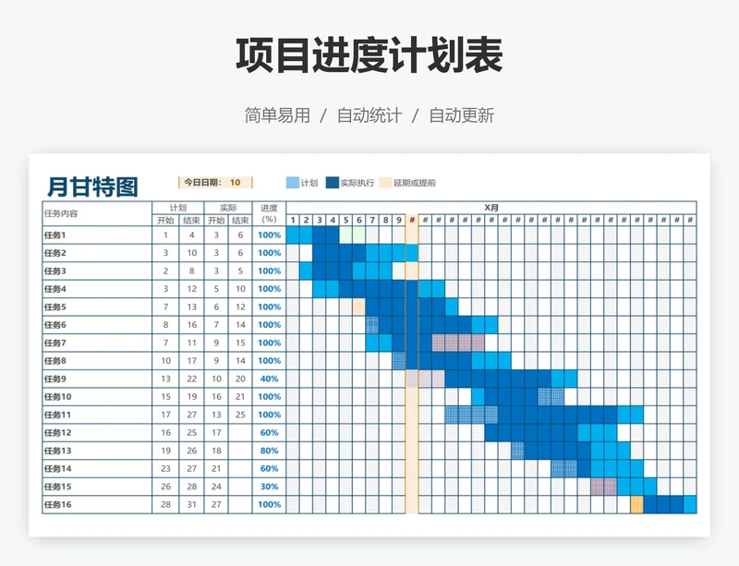Select the 任务8 row label
The image size is (739, 566).
click(97, 360)
